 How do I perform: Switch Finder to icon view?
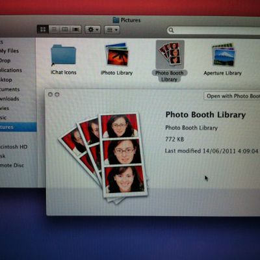coord(43,29)
